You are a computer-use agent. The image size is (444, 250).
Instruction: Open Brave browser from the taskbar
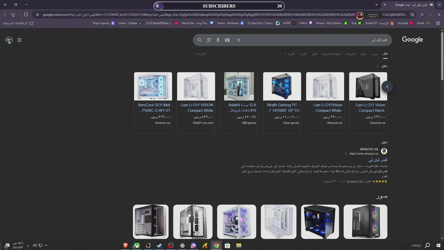click(125, 245)
